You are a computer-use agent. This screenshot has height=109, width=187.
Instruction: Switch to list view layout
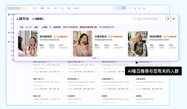pyautogui.click(x=174, y=19)
